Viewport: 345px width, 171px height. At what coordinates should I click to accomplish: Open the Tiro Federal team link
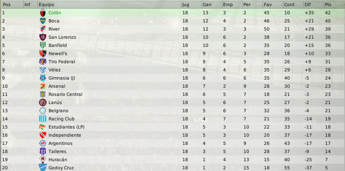click(62, 62)
